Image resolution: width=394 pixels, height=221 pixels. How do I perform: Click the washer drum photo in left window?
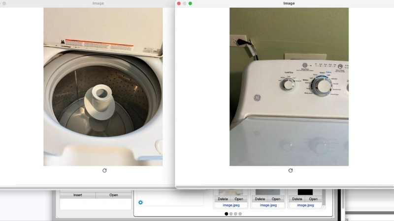tap(103, 87)
